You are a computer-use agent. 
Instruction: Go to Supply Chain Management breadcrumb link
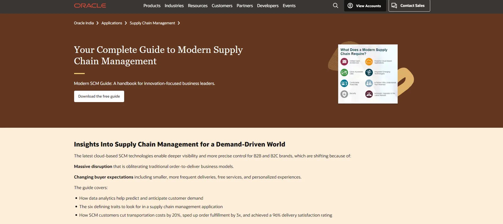click(152, 23)
